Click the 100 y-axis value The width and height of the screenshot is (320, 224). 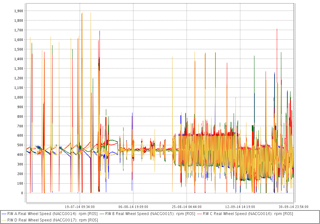click(x=20, y=184)
